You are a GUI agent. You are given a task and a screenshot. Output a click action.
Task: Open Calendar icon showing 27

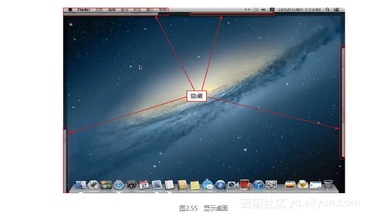point(144,185)
